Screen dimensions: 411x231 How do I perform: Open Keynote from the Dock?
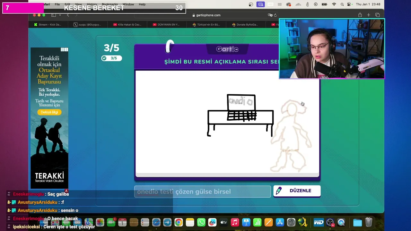(246, 222)
